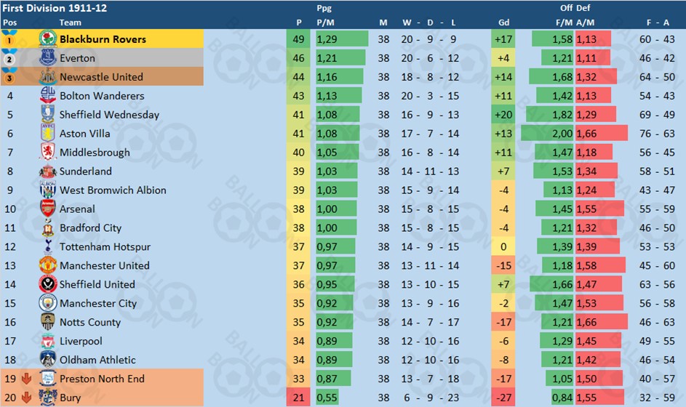Click Bury's red 21 points cell
The width and height of the screenshot is (686, 407).
pyautogui.click(x=298, y=398)
